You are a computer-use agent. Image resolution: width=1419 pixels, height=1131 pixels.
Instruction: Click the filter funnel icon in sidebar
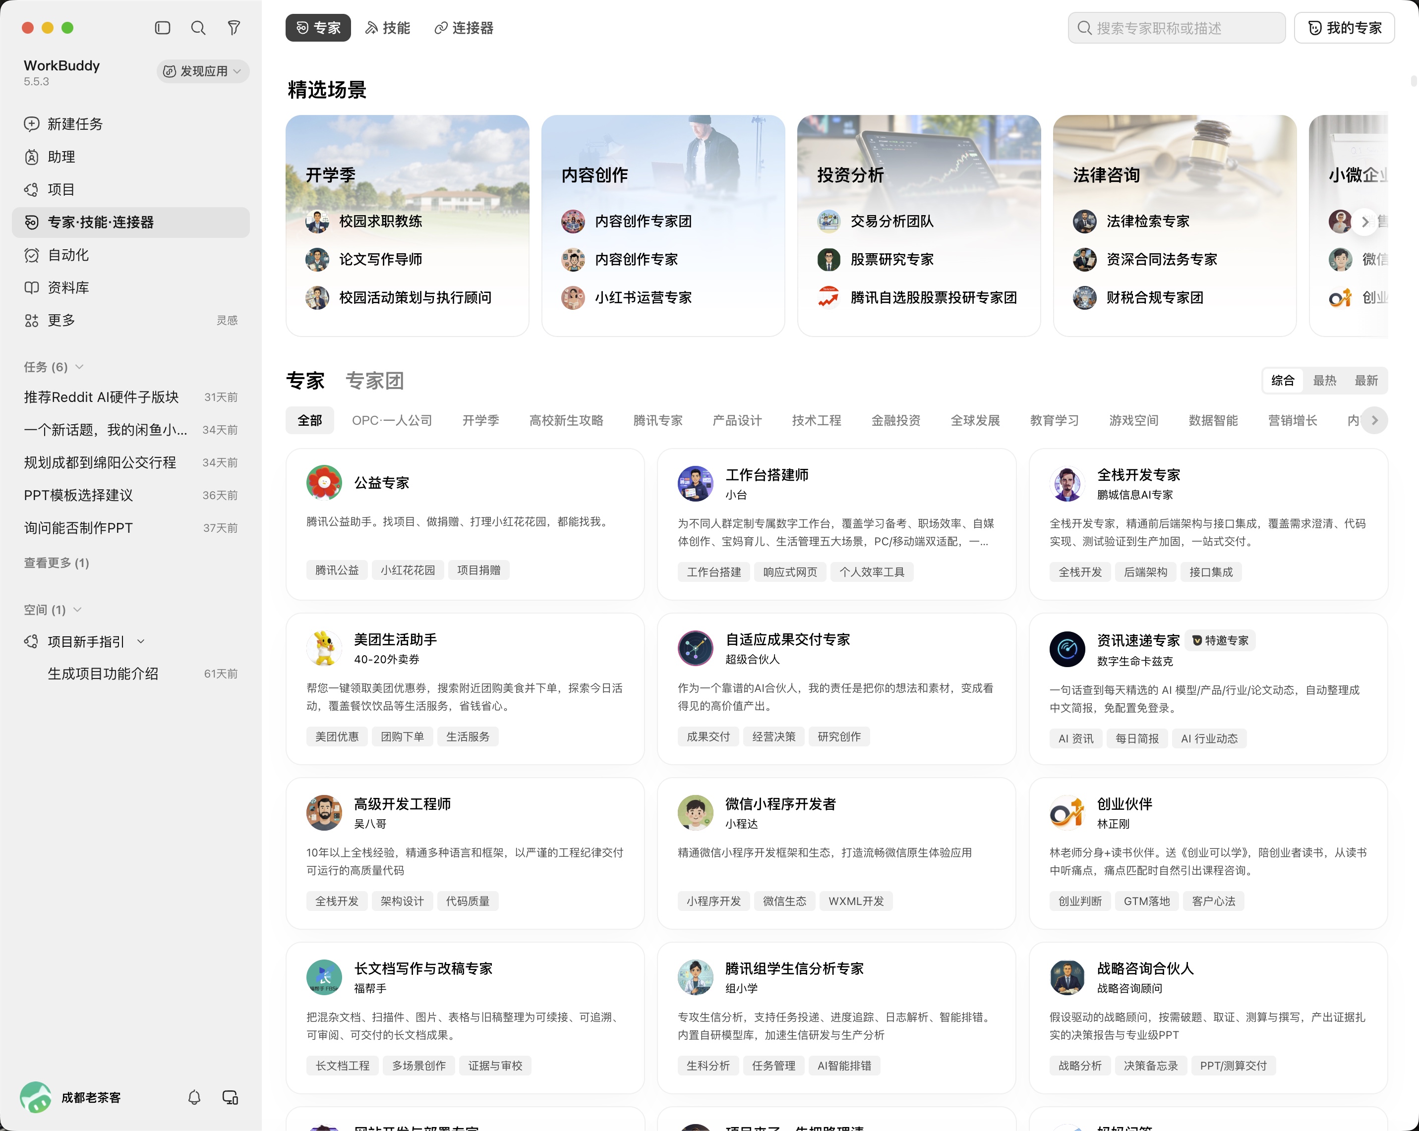[234, 28]
